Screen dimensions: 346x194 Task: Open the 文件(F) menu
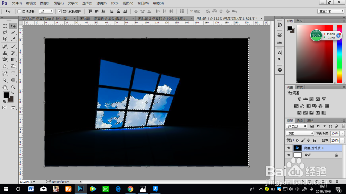[x=17, y=3]
